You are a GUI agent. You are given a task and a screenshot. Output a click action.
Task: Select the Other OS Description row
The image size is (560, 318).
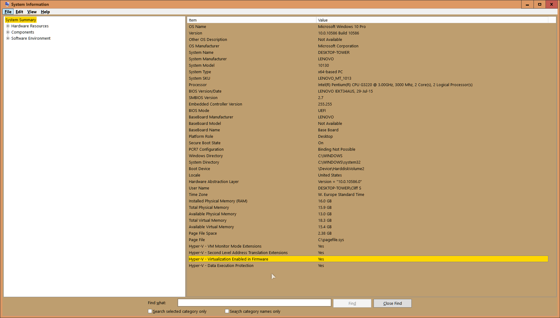(368, 39)
